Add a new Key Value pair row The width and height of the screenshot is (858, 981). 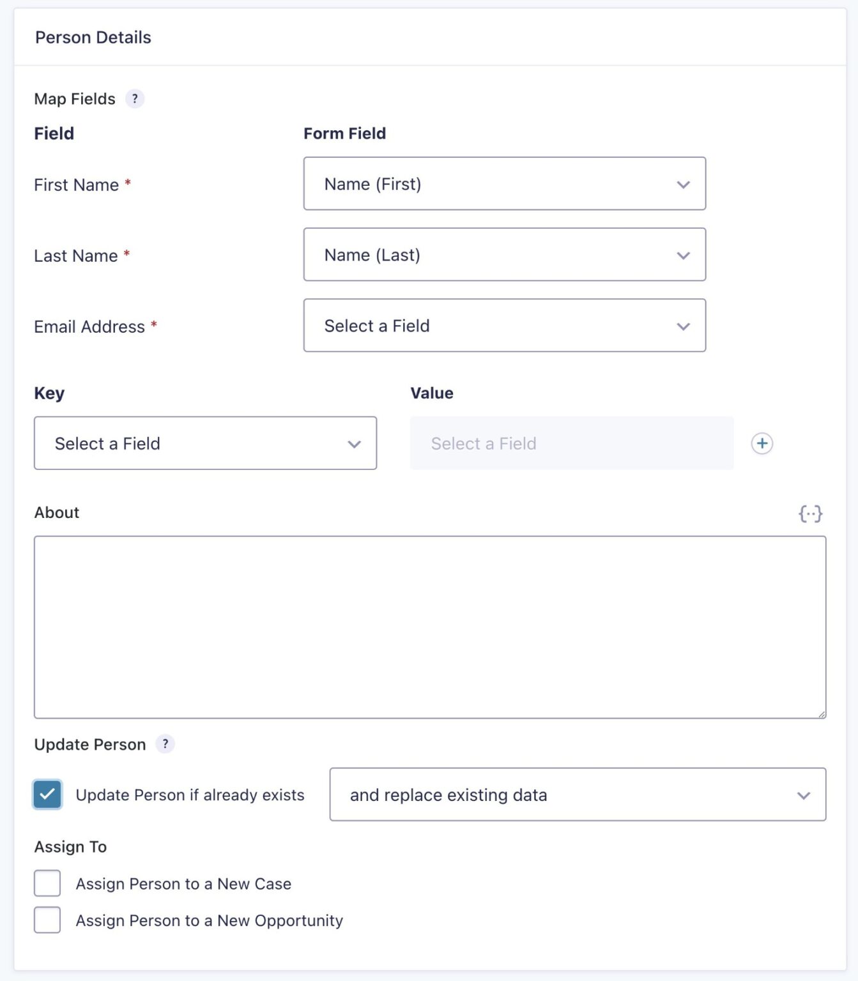click(762, 443)
